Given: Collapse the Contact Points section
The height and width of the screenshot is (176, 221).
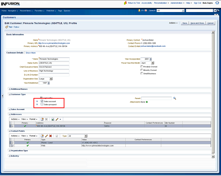Looking at the screenshot, I should (x=10, y=131).
